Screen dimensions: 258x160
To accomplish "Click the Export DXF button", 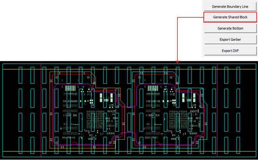I will 230,51.
